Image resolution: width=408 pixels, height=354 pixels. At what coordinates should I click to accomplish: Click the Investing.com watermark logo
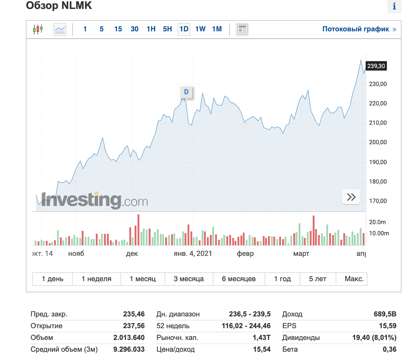click(x=94, y=200)
